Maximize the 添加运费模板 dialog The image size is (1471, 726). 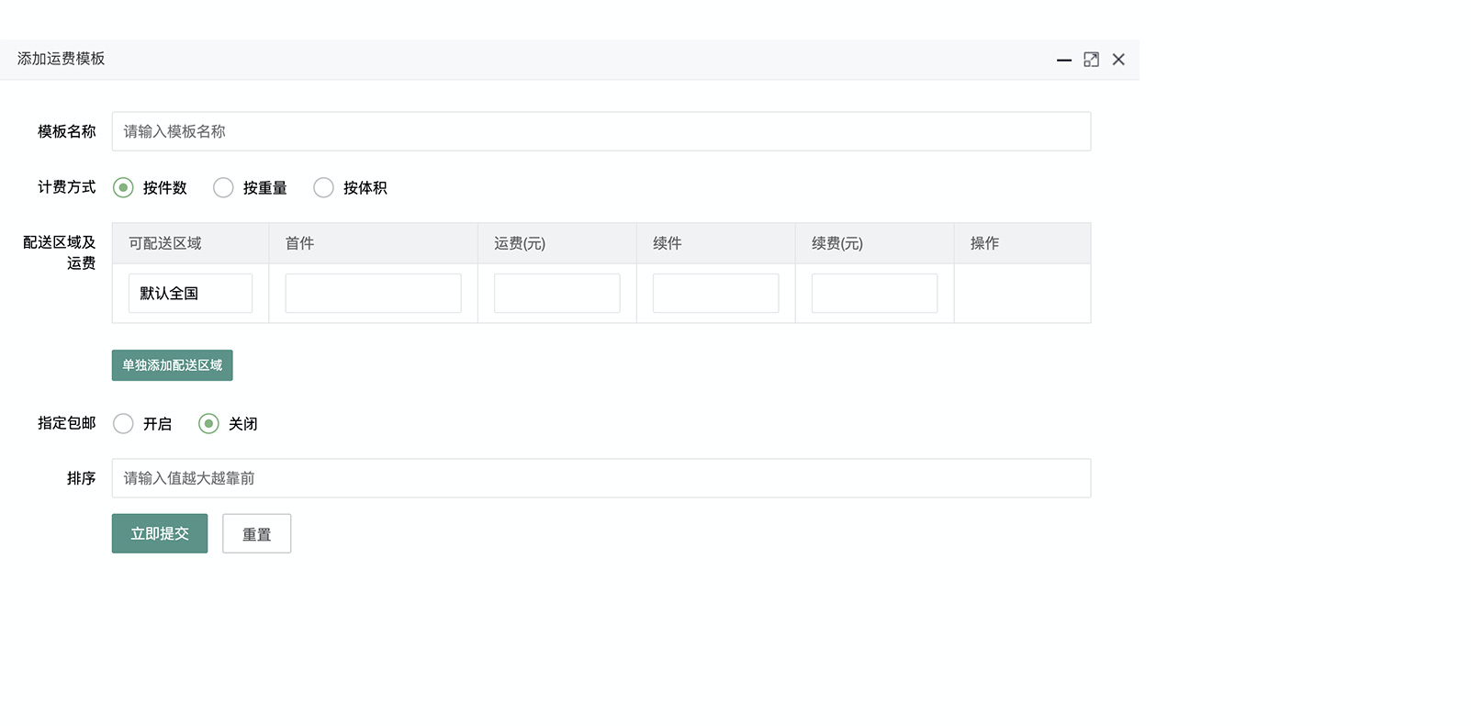pos(1091,60)
